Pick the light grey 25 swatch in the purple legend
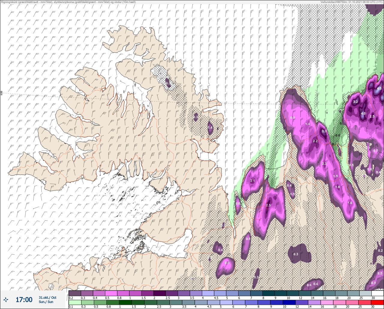This screenshot has height=309, width=384. [365, 293]
